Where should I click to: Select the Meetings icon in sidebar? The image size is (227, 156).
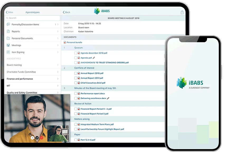click(x=8, y=45)
